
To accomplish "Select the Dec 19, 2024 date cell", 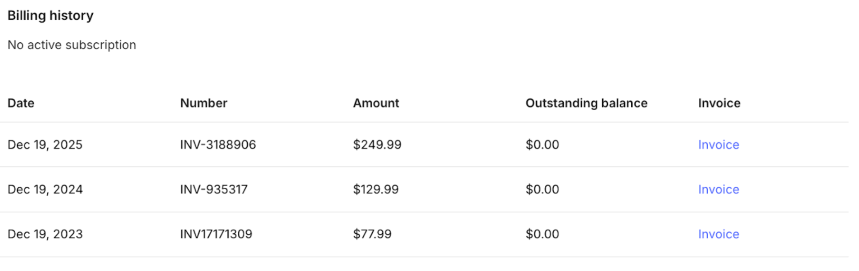I will click(x=45, y=189).
